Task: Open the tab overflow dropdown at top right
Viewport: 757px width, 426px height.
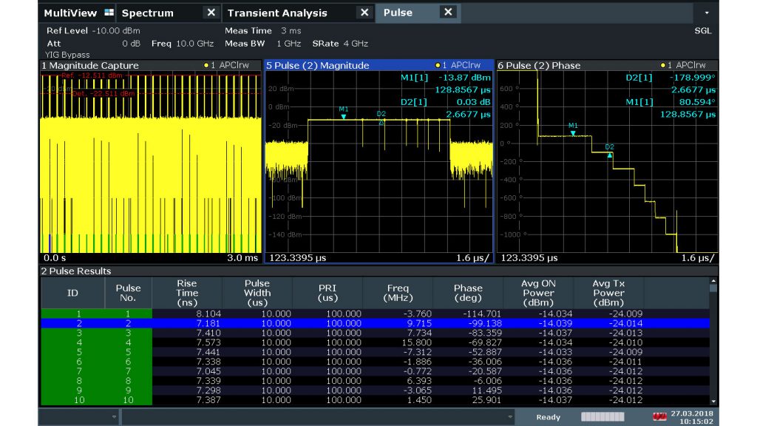Action: pos(706,13)
